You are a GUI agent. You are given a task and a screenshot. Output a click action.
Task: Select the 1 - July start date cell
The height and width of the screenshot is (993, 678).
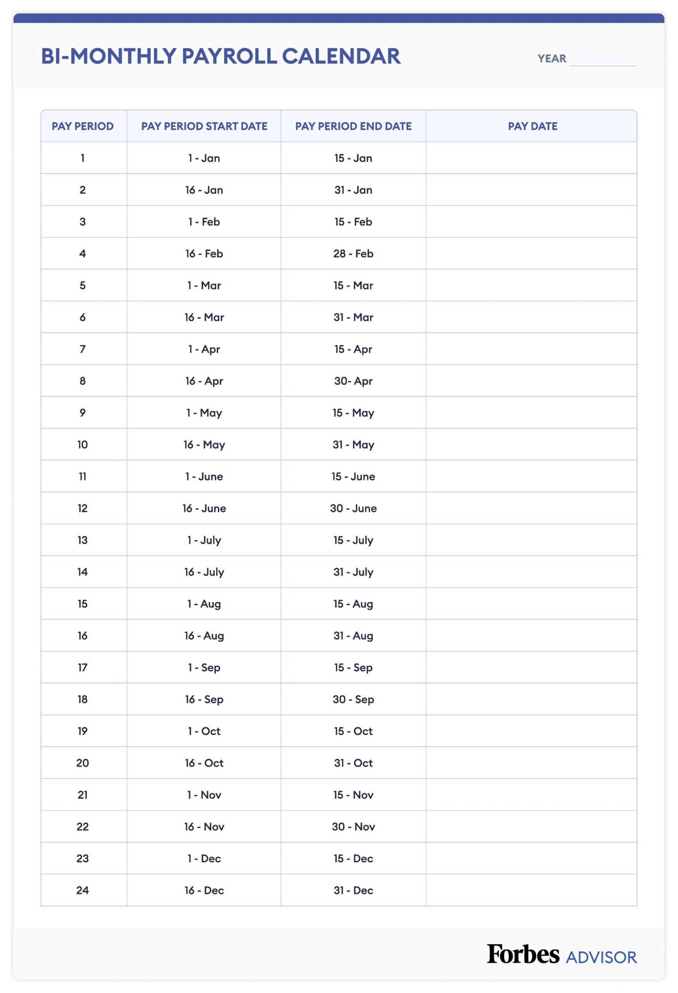204,540
